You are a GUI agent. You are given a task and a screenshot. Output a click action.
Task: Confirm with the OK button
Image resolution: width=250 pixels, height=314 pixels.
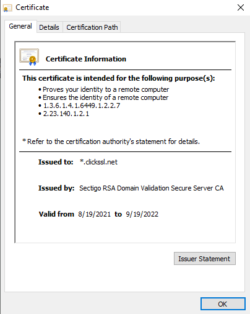(223, 304)
